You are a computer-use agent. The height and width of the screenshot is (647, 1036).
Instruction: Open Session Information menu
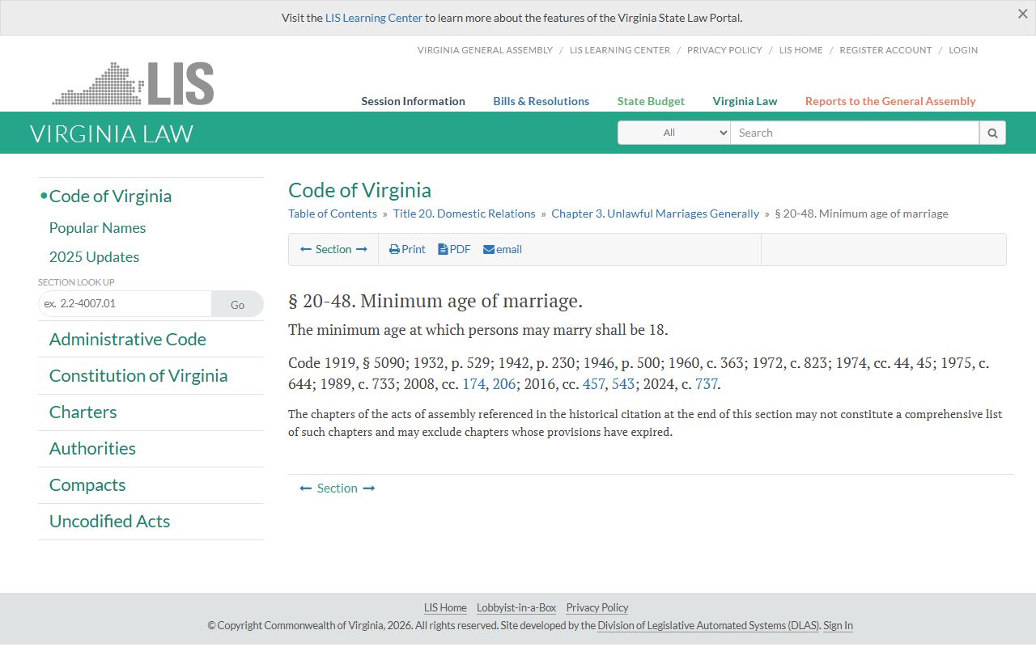(413, 101)
